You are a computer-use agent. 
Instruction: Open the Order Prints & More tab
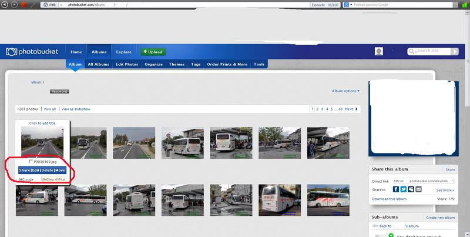[x=227, y=64]
